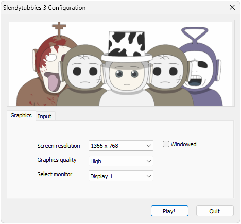The width and height of the screenshot is (241, 224).
Task: Open the Select monitor dropdown
Action: pos(121,176)
